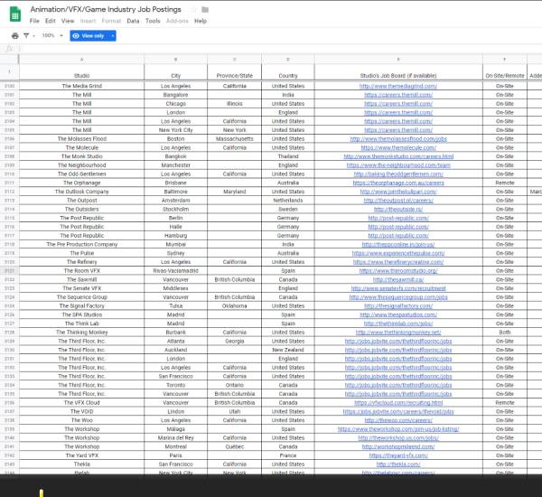Click the Utah state cell
The width and height of the screenshot is (542, 497).
tap(234, 411)
